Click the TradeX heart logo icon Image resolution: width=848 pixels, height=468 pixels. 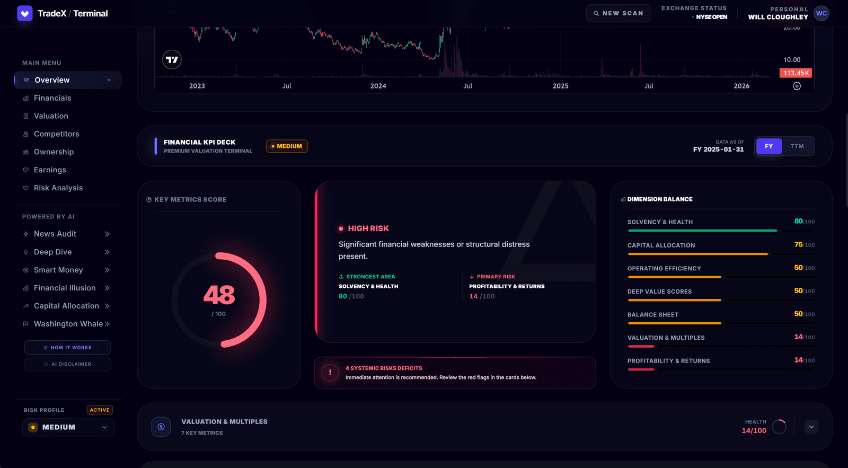[x=25, y=13]
